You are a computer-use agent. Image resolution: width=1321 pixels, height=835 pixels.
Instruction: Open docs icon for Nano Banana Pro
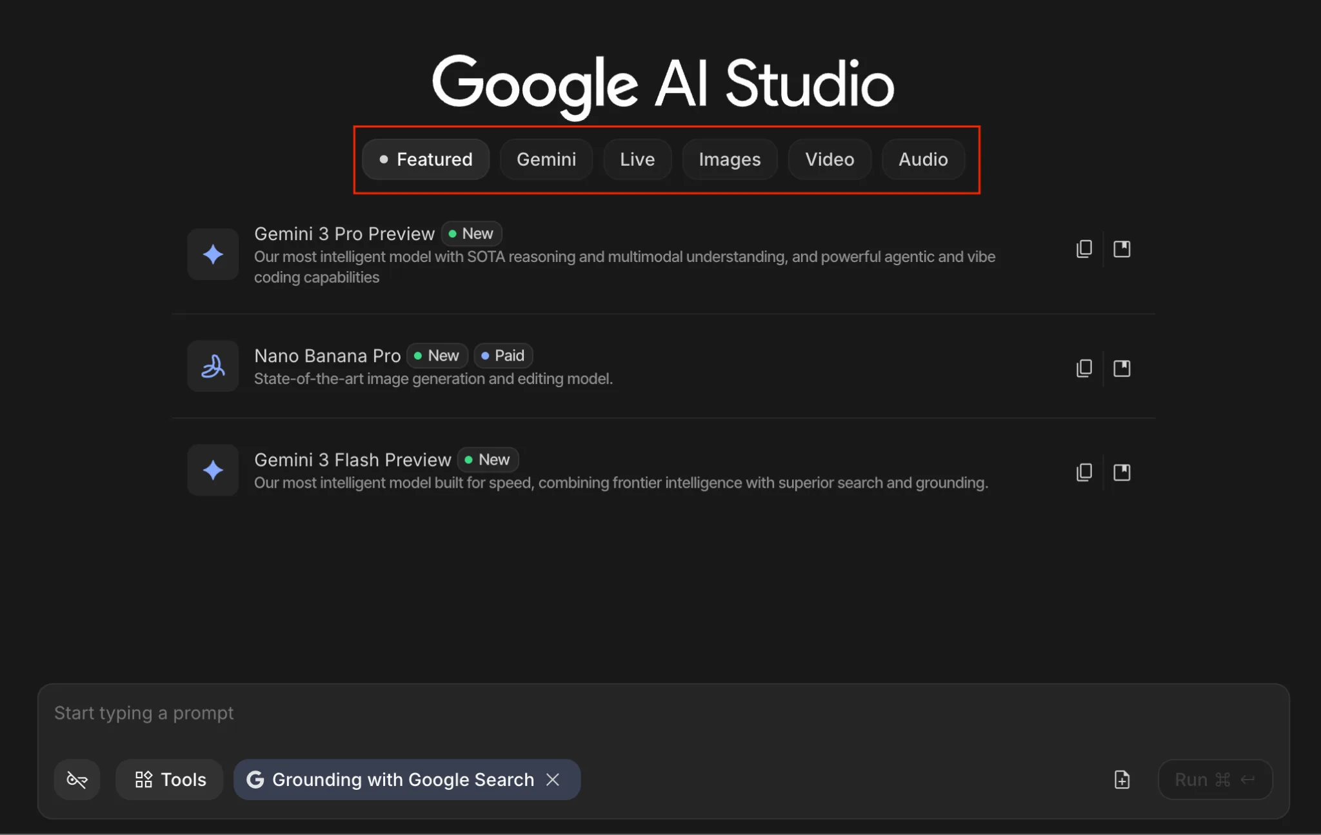(x=1122, y=368)
